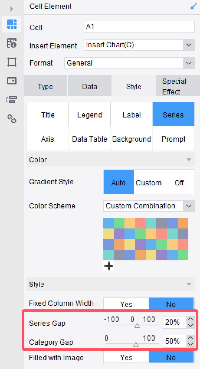Click the custom color combination palette
This screenshot has width=200, height=369.
pyautogui.click(x=146, y=239)
